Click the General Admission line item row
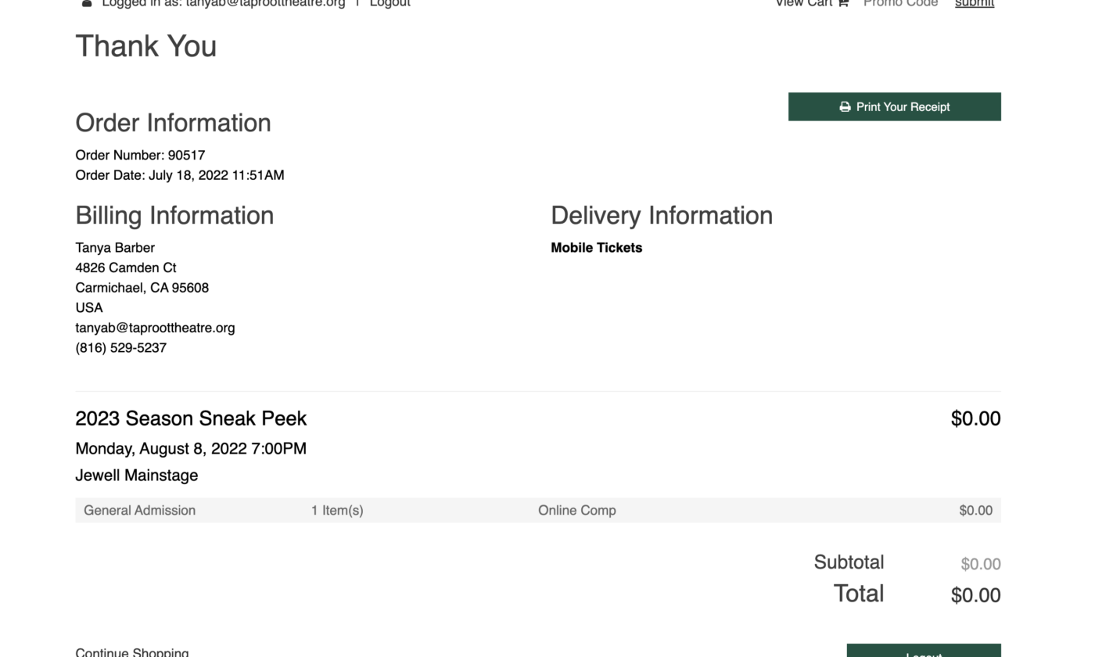Screen dimensions: 1095x657 [x=538, y=510]
